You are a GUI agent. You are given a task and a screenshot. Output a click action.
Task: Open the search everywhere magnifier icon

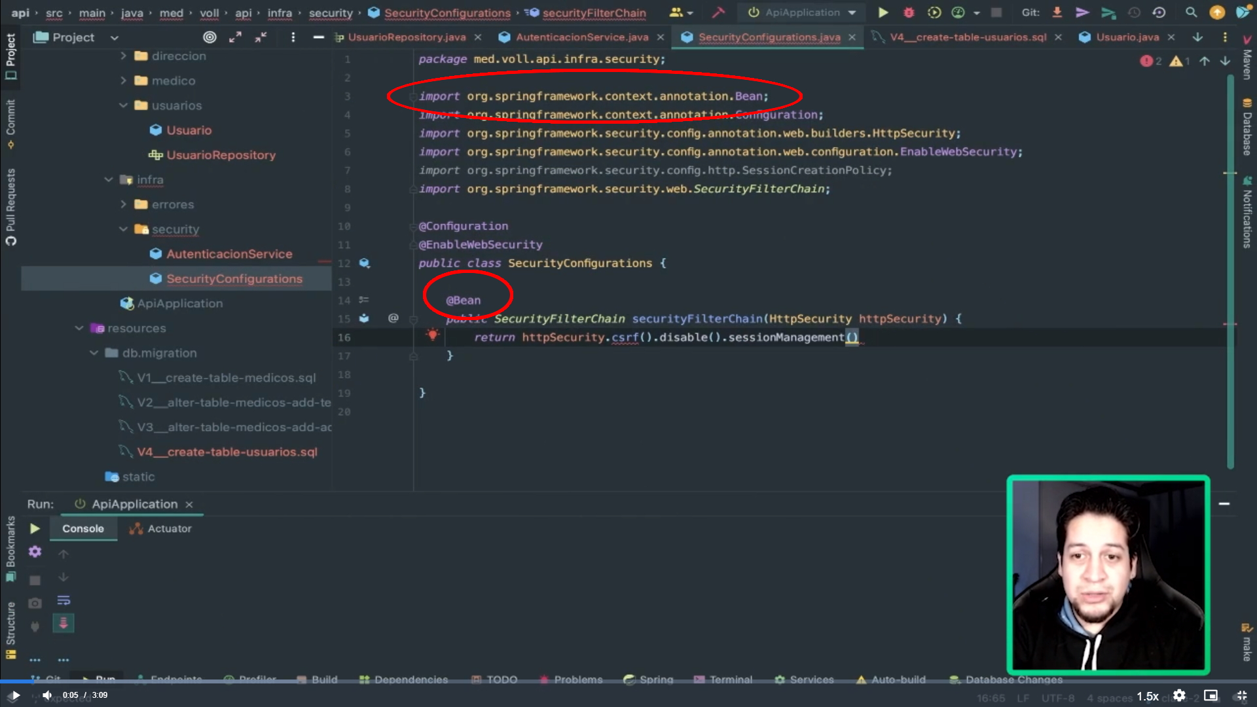tap(1191, 12)
